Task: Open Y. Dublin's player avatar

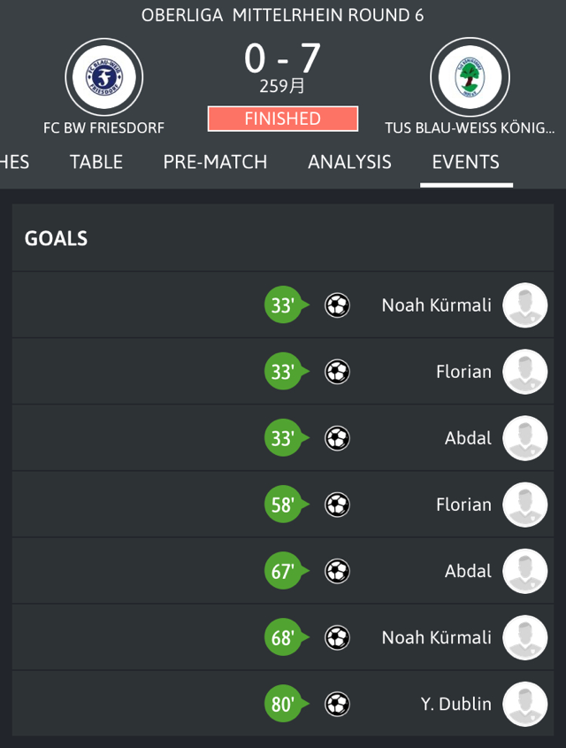Action: [525, 704]
